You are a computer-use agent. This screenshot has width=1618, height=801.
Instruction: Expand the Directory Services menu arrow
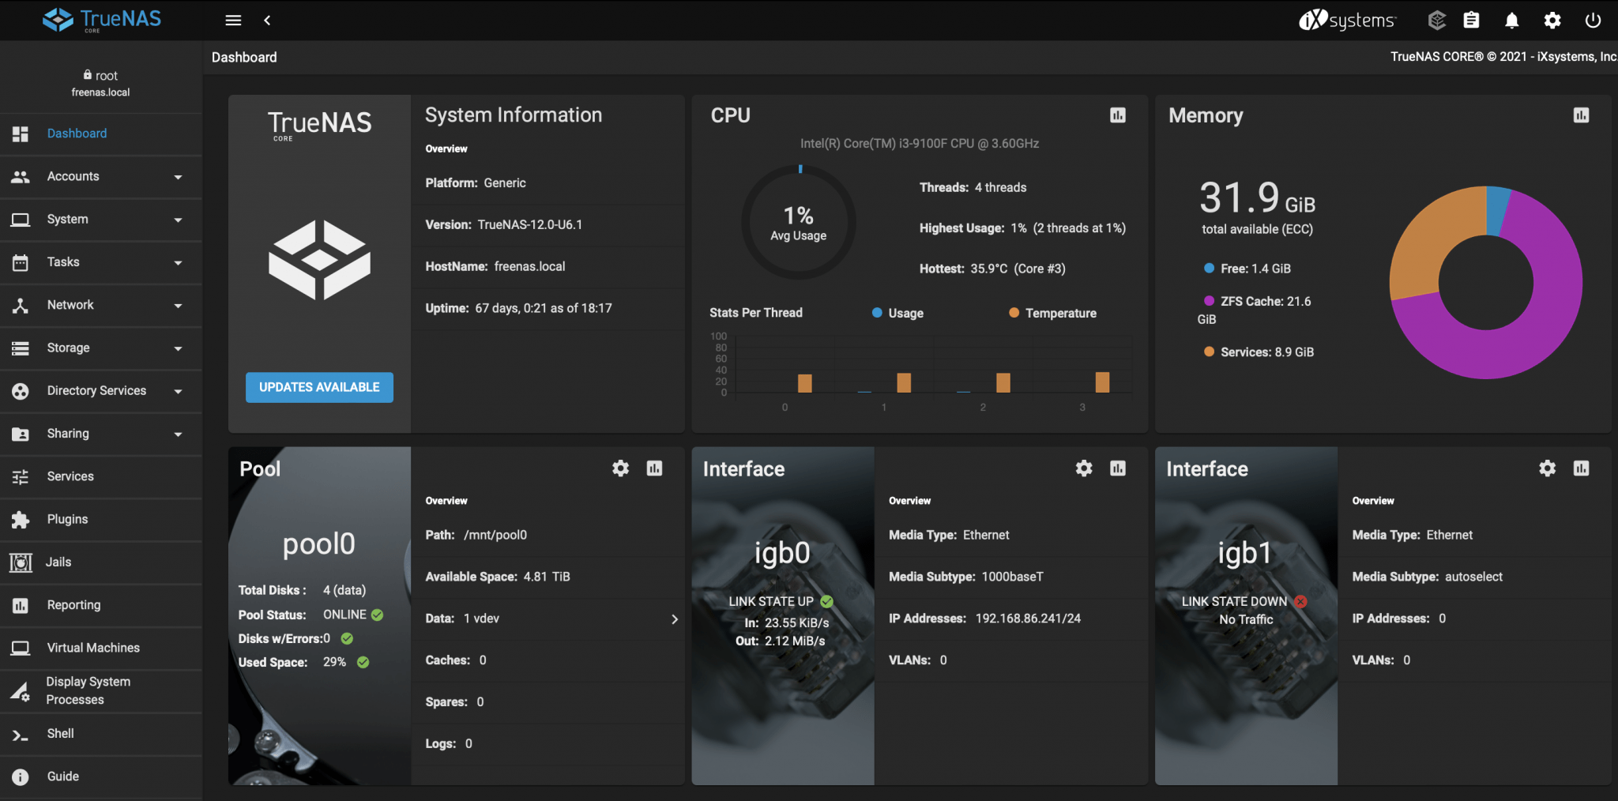click(179, 391)
